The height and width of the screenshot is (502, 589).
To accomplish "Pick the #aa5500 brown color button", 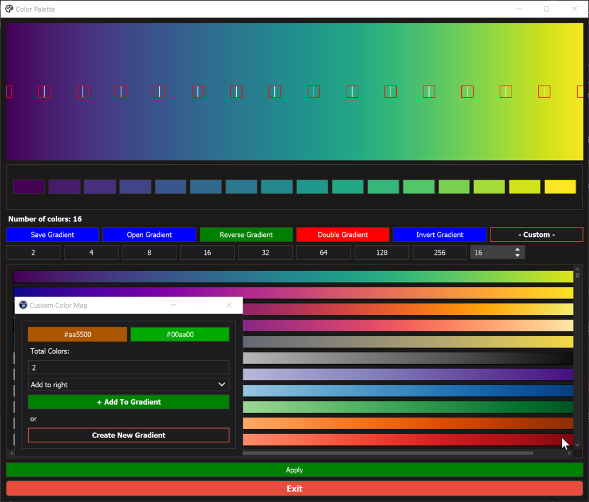I will (x=77, y=334).
